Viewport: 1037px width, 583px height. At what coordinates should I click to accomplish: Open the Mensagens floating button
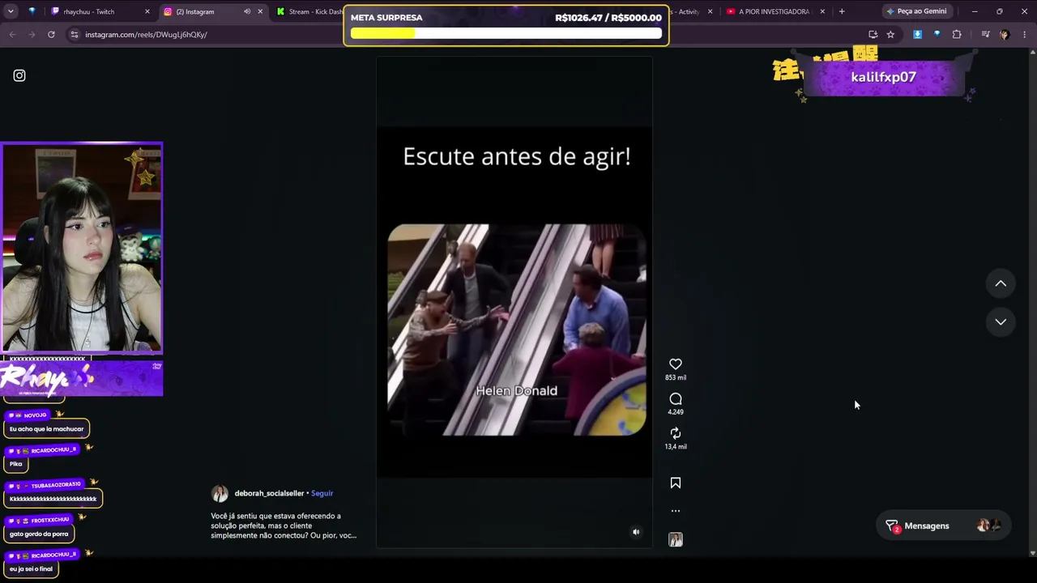point(942,526)
